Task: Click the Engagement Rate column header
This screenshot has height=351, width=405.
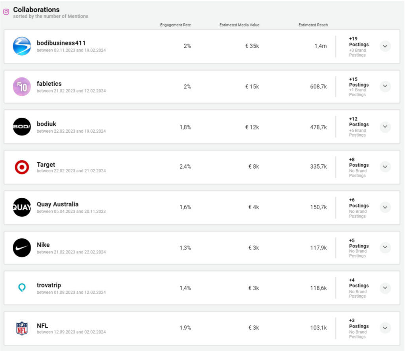Action: [x=175, y=25]
